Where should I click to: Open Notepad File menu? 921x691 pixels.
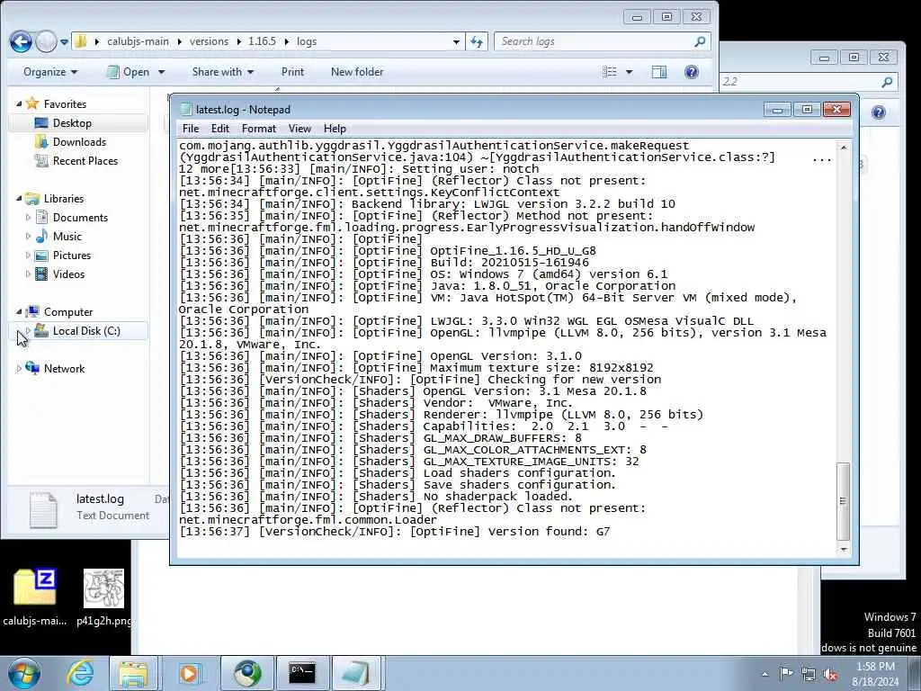(191, 128)
